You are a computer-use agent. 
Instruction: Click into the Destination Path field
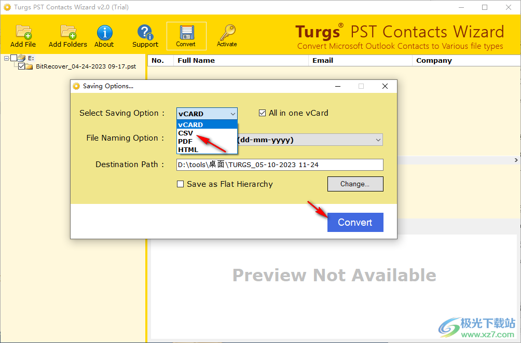(x=280, y=164)
